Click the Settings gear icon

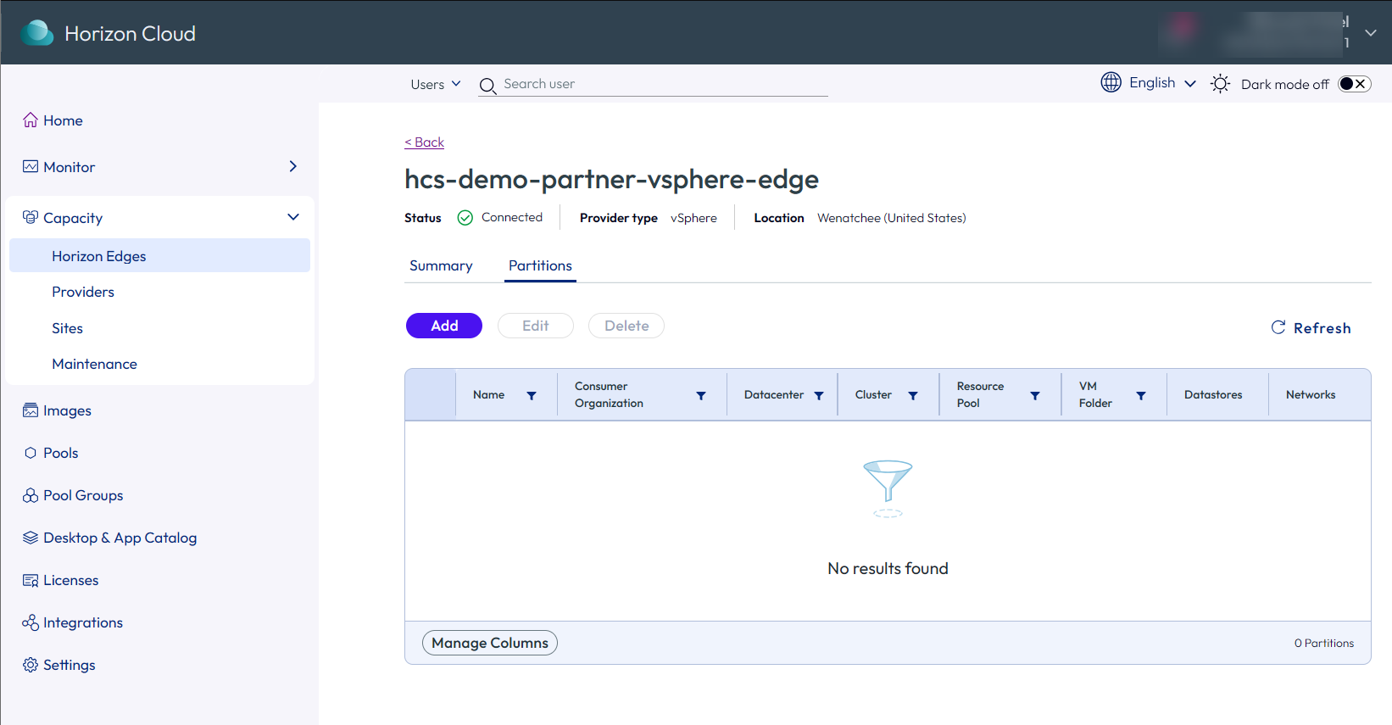[31, 665]
